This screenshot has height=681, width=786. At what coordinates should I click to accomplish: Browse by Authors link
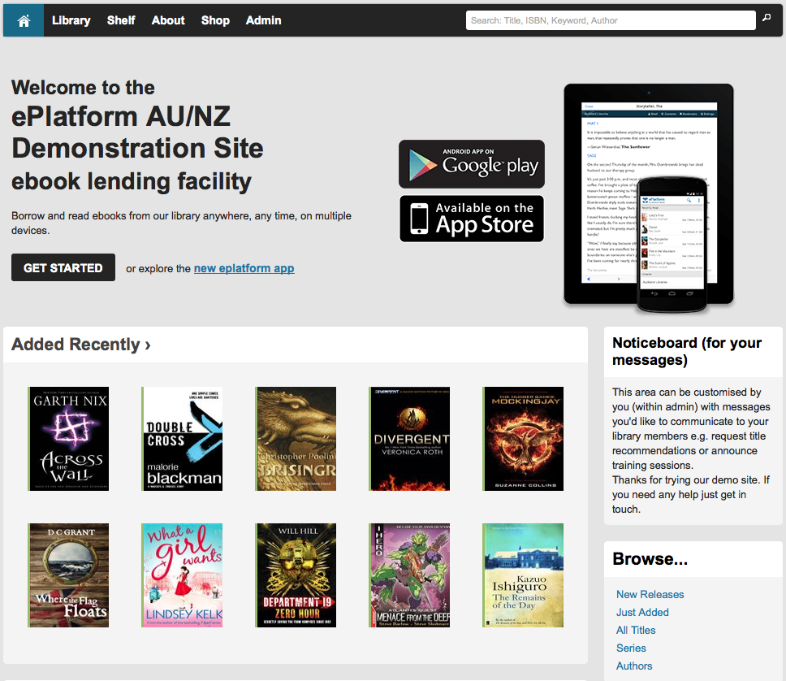pos(634,666)
